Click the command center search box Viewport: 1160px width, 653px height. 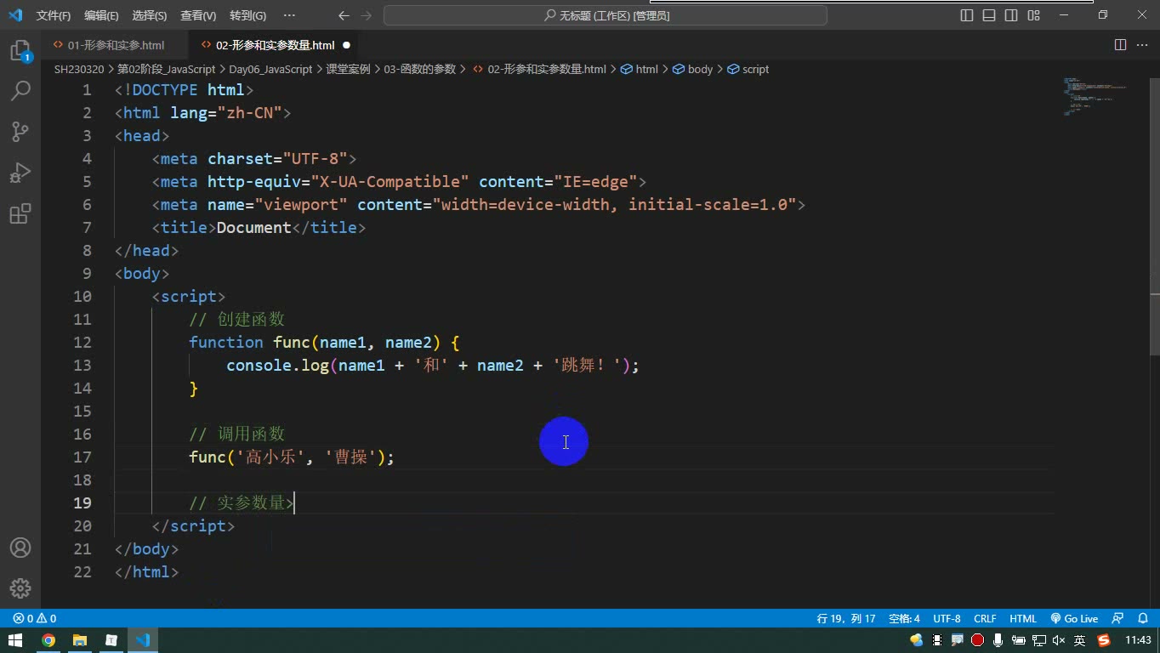click(x=606, y=15)
